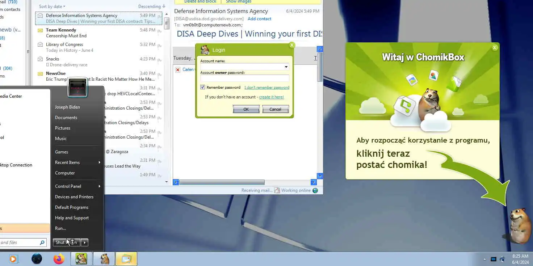Open Computer from Start menu
This screenshot has height=266, width=533.
(65, 173)
